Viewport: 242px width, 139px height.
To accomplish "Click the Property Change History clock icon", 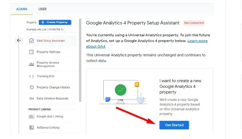I will pyautogui.click(x=31, y=87).
